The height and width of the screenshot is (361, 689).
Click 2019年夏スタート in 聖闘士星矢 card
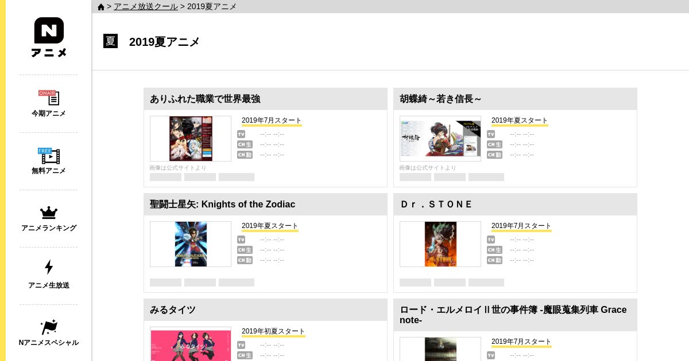click(x=270, y=226)
